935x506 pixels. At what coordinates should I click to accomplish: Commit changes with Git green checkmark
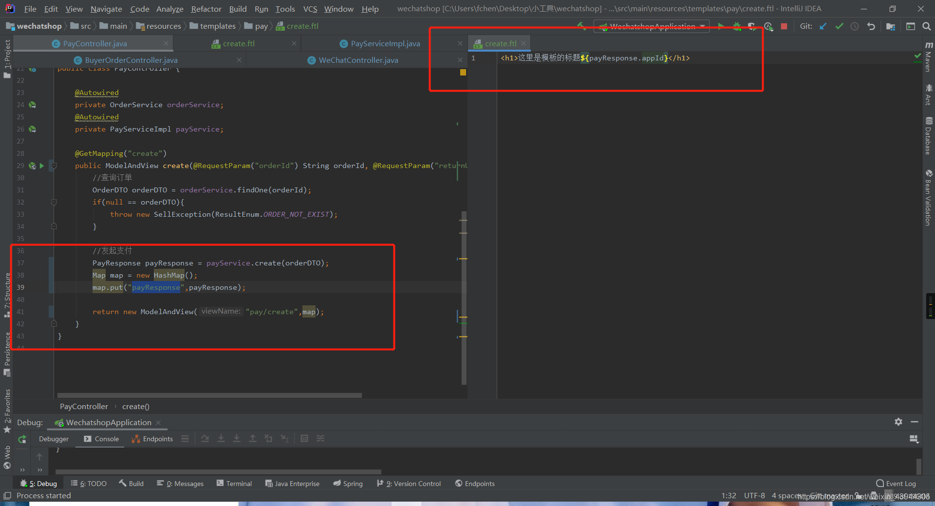[839, 26]
